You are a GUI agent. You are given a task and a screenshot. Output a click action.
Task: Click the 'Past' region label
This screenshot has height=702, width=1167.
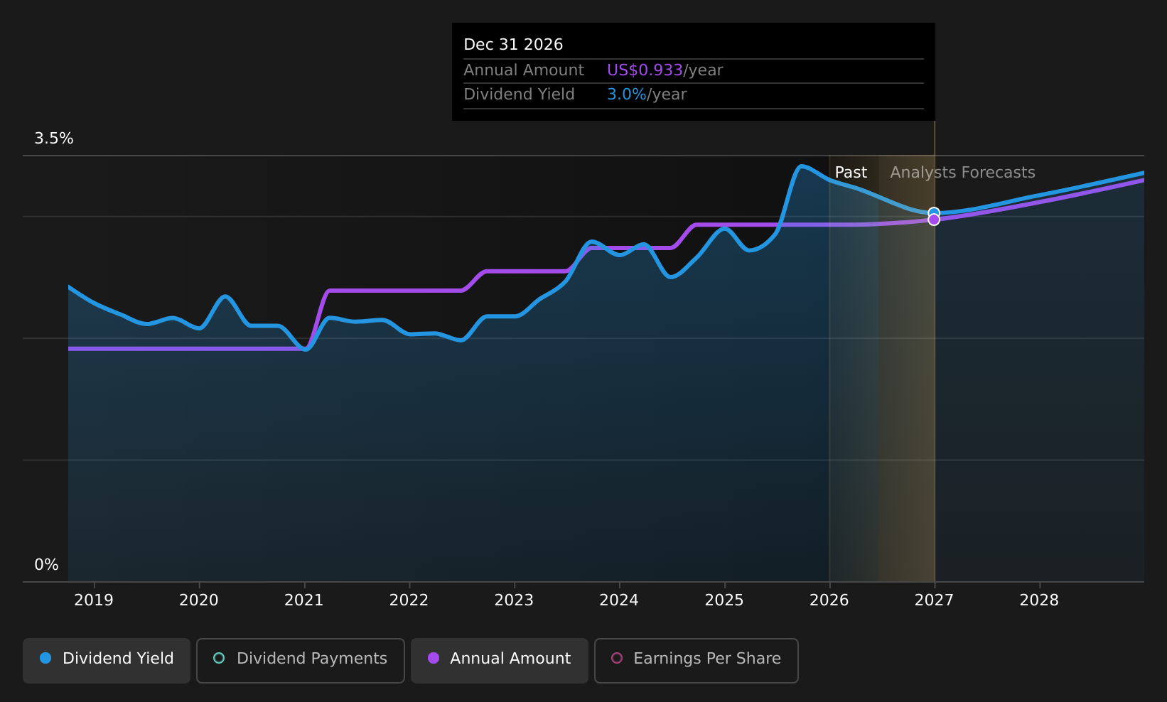[851, 173]
